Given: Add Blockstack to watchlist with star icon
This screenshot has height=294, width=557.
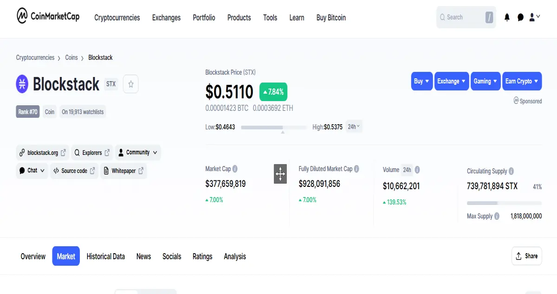Looking at the screenshot, I should (131, 84).
